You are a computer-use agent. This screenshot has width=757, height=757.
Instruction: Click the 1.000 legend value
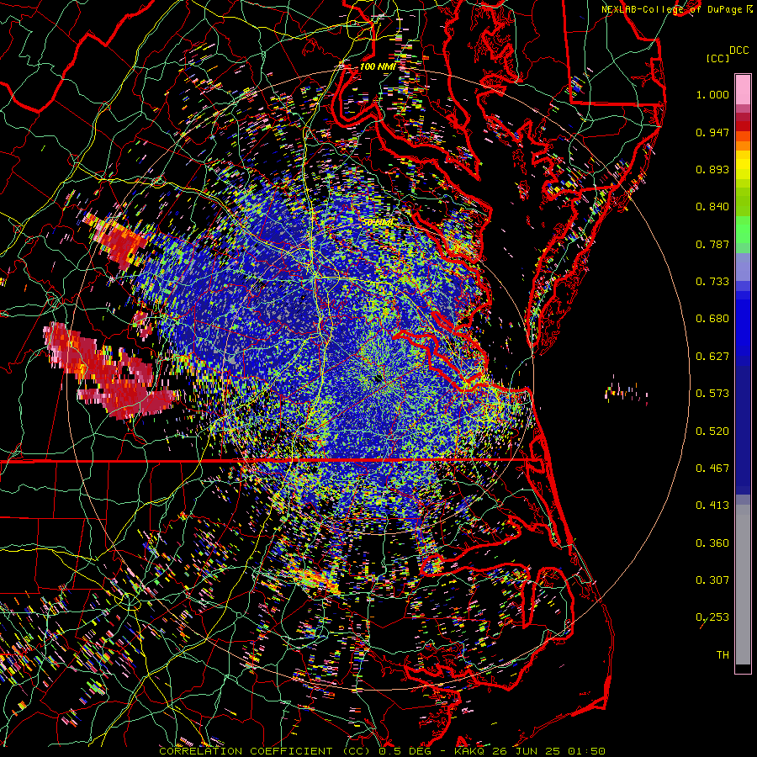(x=712, y=94)
